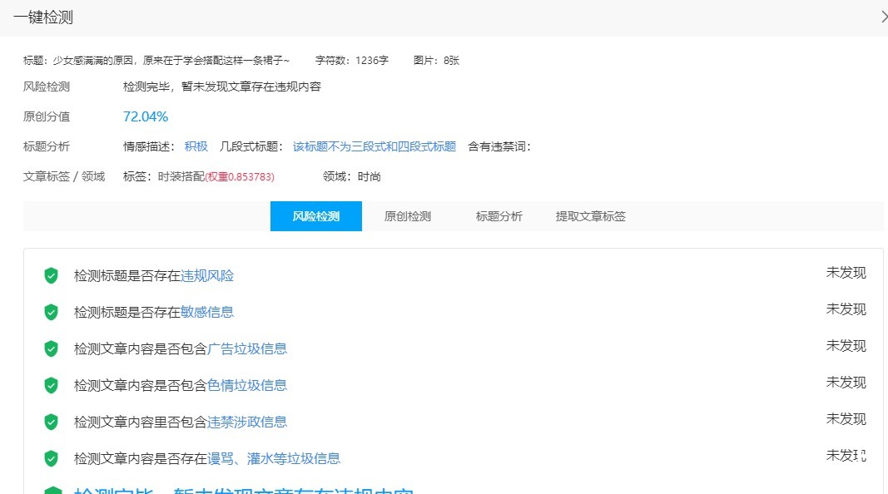Click the green shield beside 违规风险 row
The height and width of the screenshot is (494, 888).
[51, 275]
